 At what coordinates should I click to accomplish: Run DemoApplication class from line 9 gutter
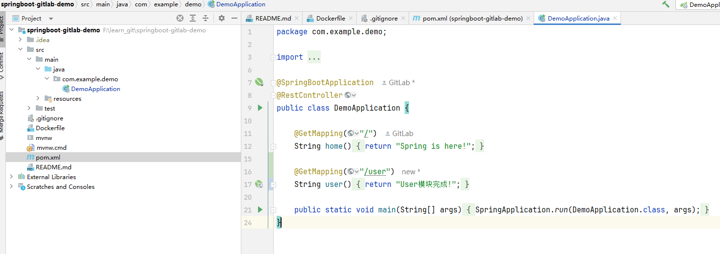point(260,108)
